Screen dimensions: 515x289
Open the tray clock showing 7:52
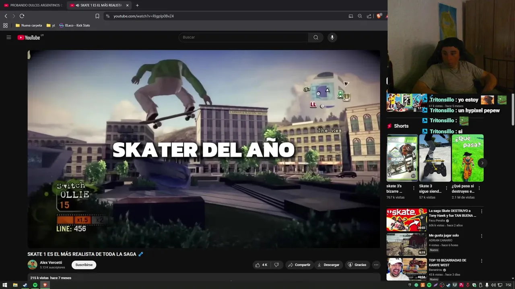pyautogui.click(x=508, y=285)
